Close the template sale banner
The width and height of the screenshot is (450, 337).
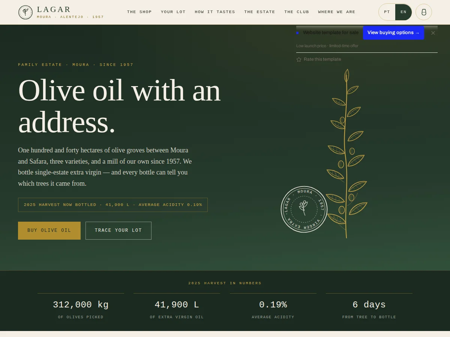433,33
